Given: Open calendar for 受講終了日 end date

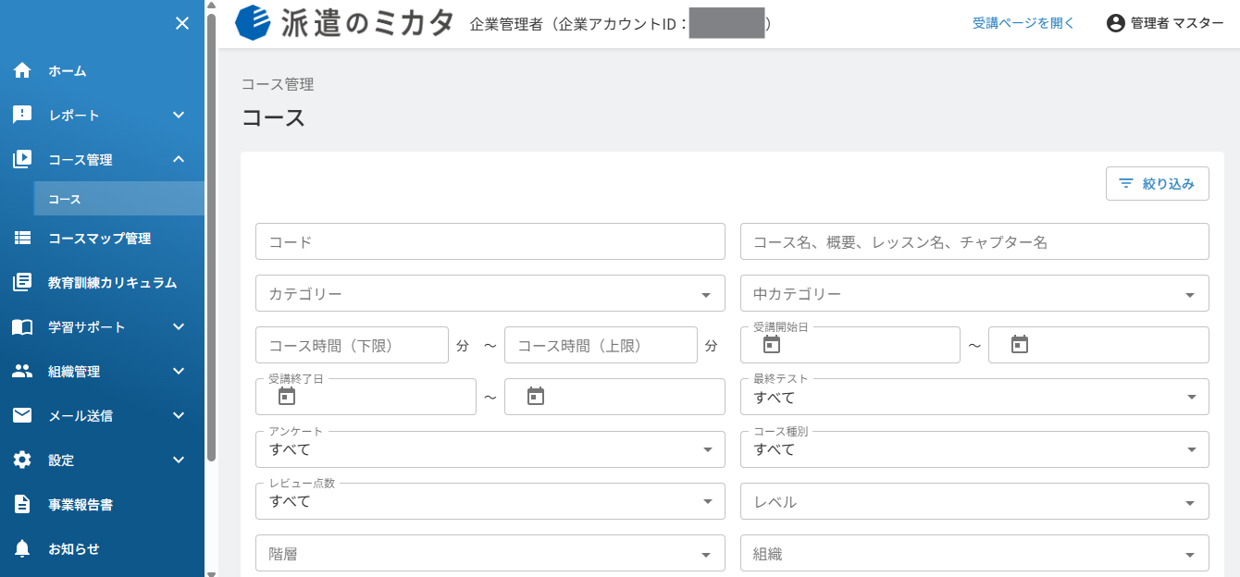Looking at the screenshot, I should [x=536, y=397].
